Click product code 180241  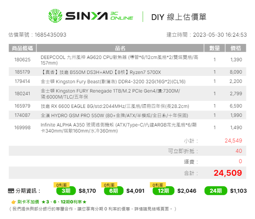click(x=22, y=94)
